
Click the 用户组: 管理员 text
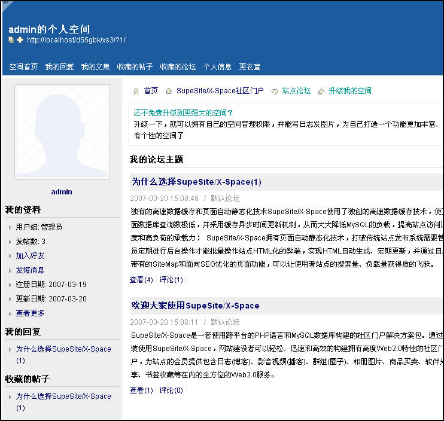coord(39,227)
